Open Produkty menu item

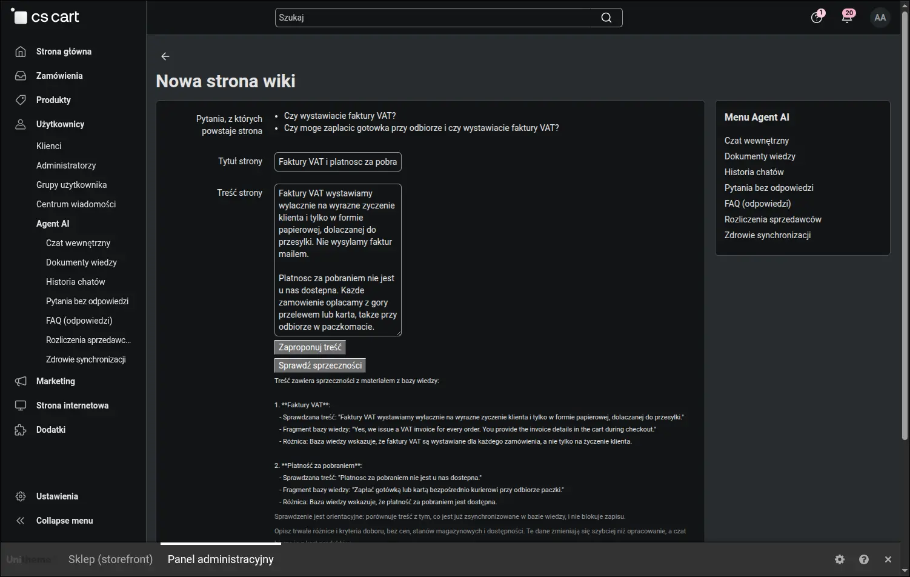53,100
